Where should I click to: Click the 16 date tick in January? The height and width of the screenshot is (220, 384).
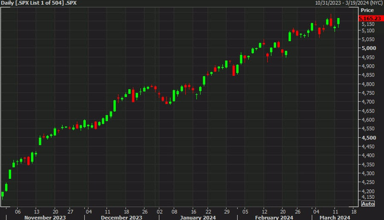[x=193, y=211]
